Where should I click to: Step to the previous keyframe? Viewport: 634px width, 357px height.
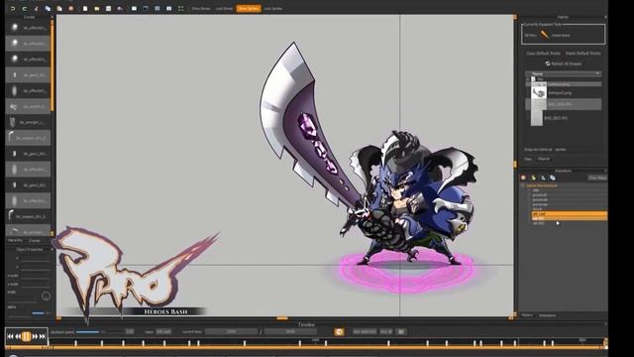(x=18, y=336)
